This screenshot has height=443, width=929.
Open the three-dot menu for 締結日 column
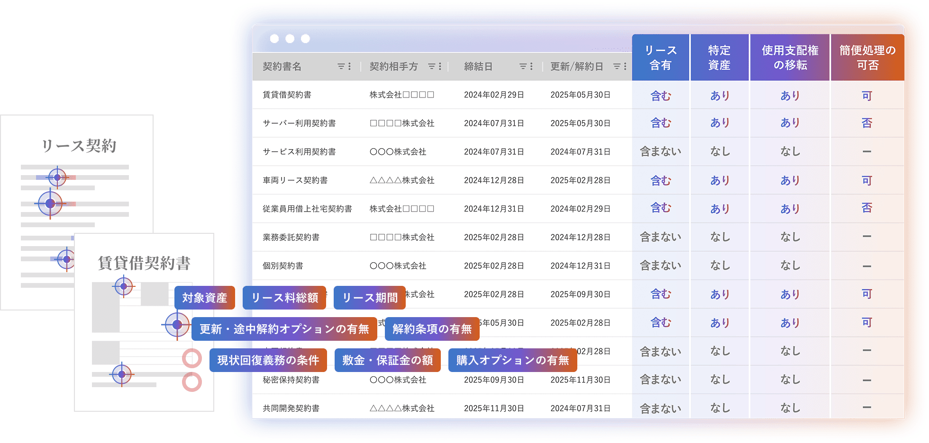click(x=531, y=67)
